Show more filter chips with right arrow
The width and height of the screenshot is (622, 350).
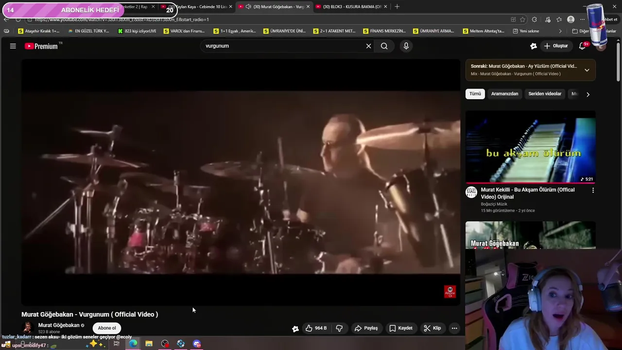tap(588, 94)
